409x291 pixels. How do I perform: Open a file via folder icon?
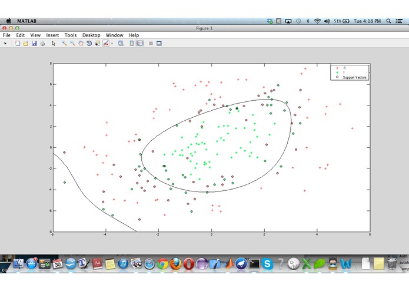pyautogui.click(x=25, y=44)
